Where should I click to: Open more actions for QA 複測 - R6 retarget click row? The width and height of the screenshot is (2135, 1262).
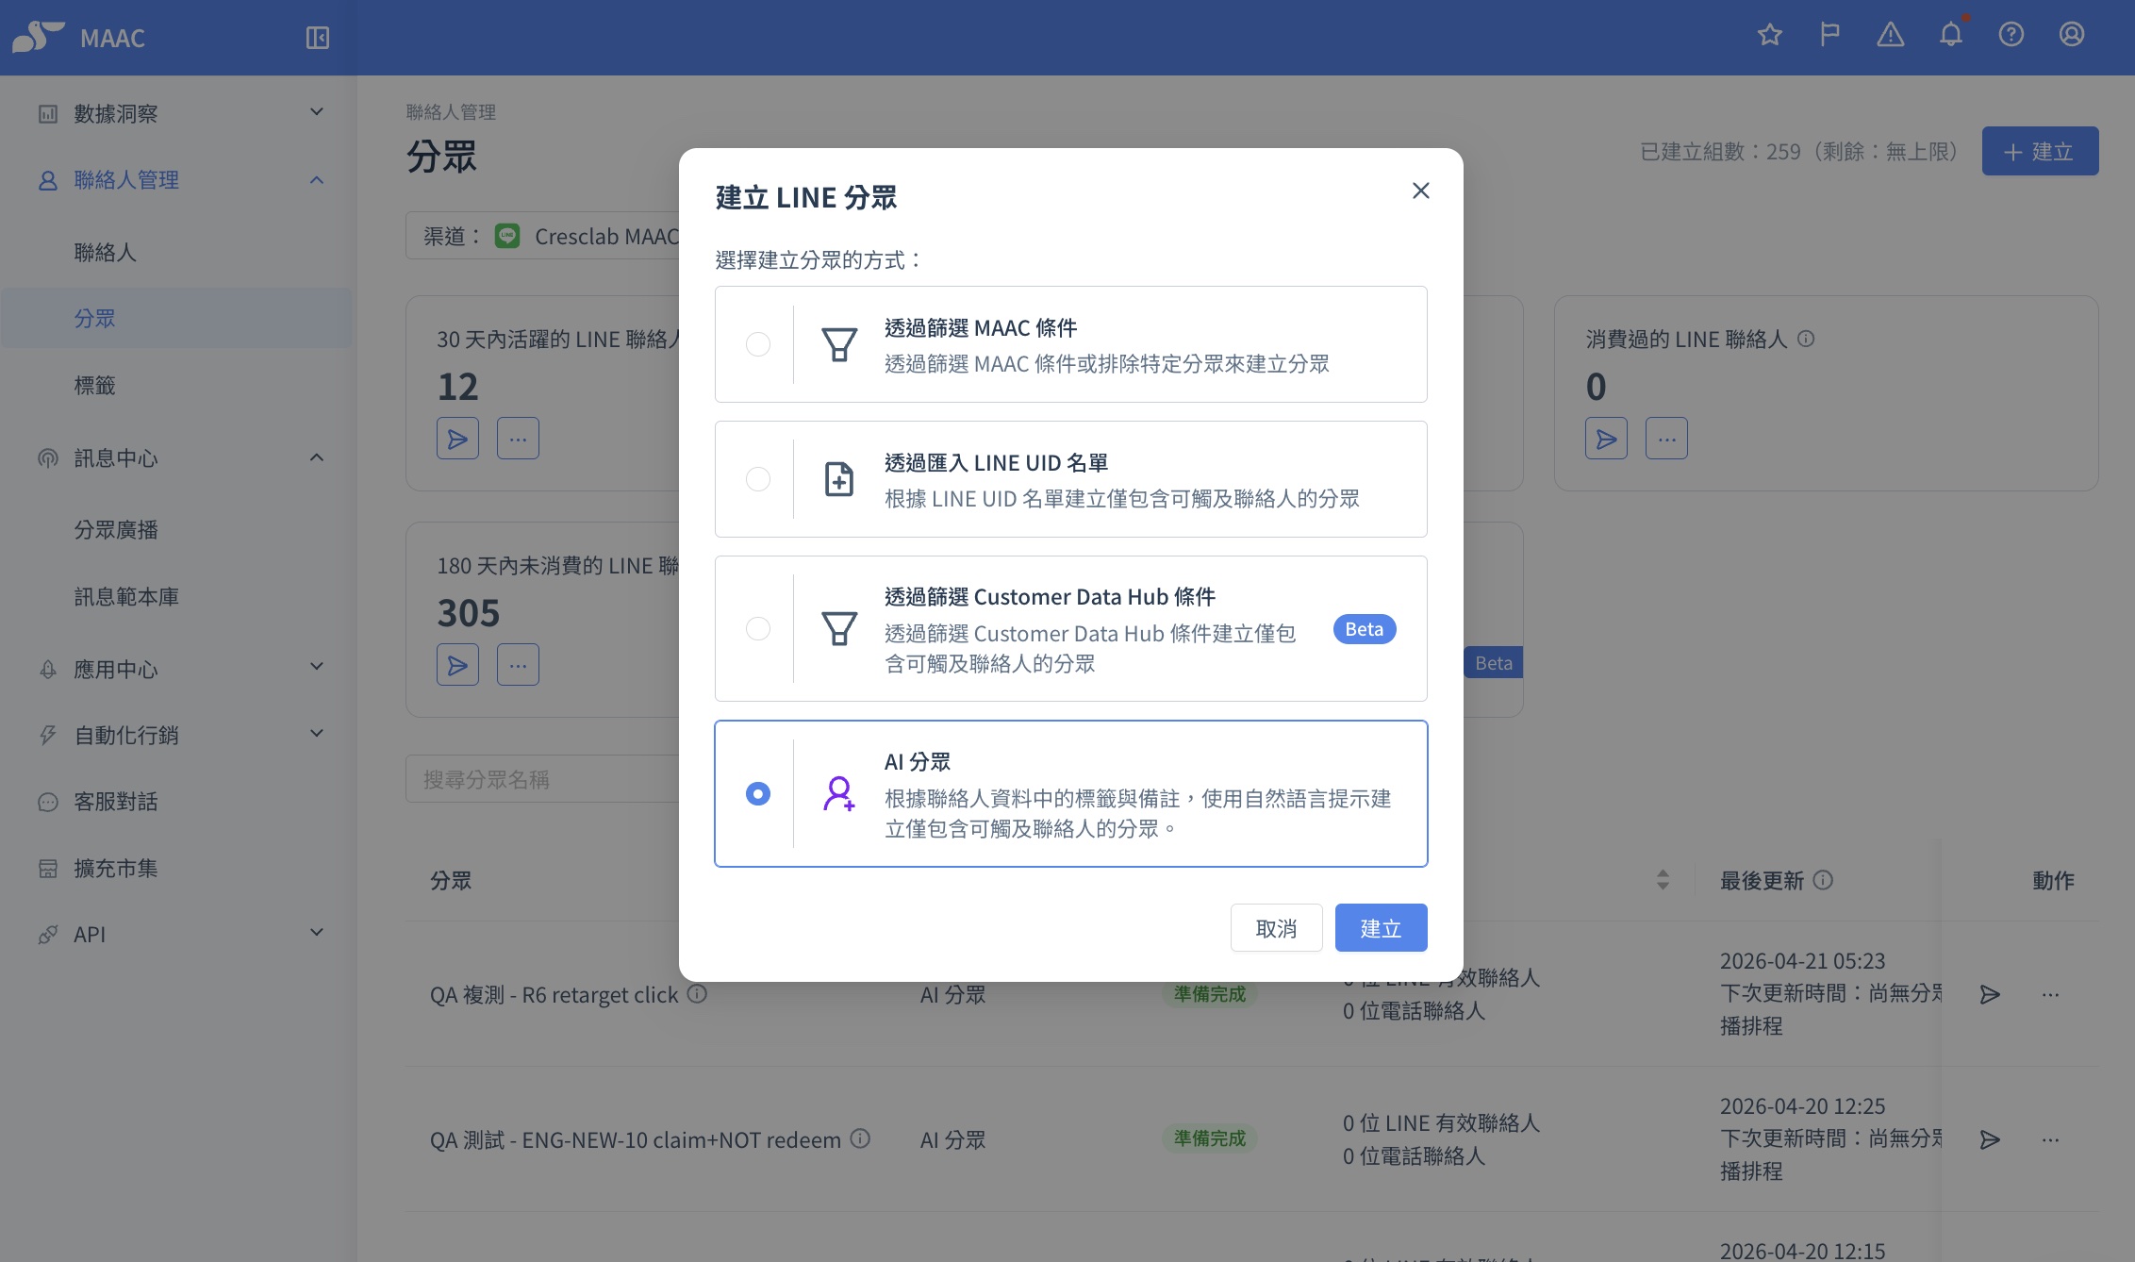click(x=2050, y=994)
